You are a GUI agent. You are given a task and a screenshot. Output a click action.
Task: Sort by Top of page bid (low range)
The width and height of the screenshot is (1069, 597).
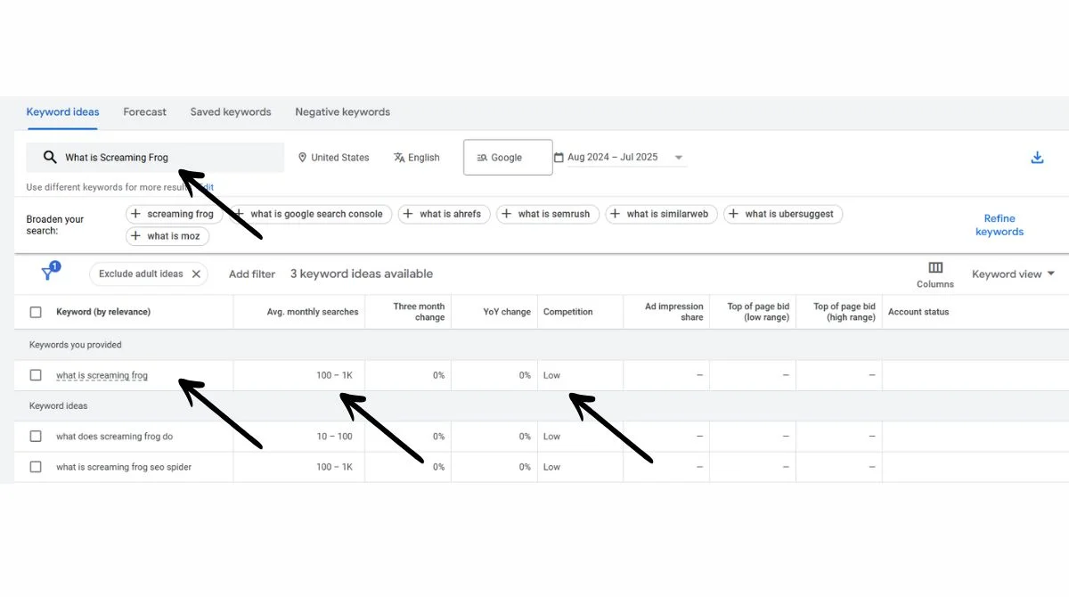(758, 312)
